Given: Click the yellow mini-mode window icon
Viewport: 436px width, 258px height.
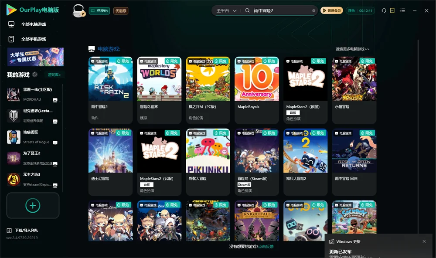Looking at the screenshot, I should click(392, 10).
